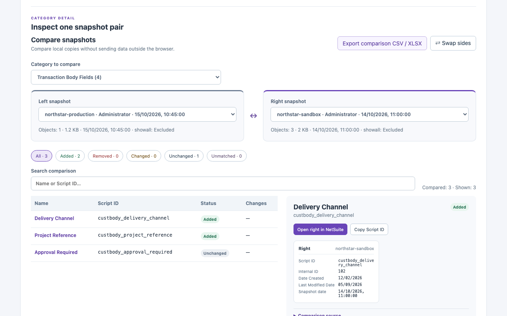
Task: Open the Approval Required row link
Action: 56,252
